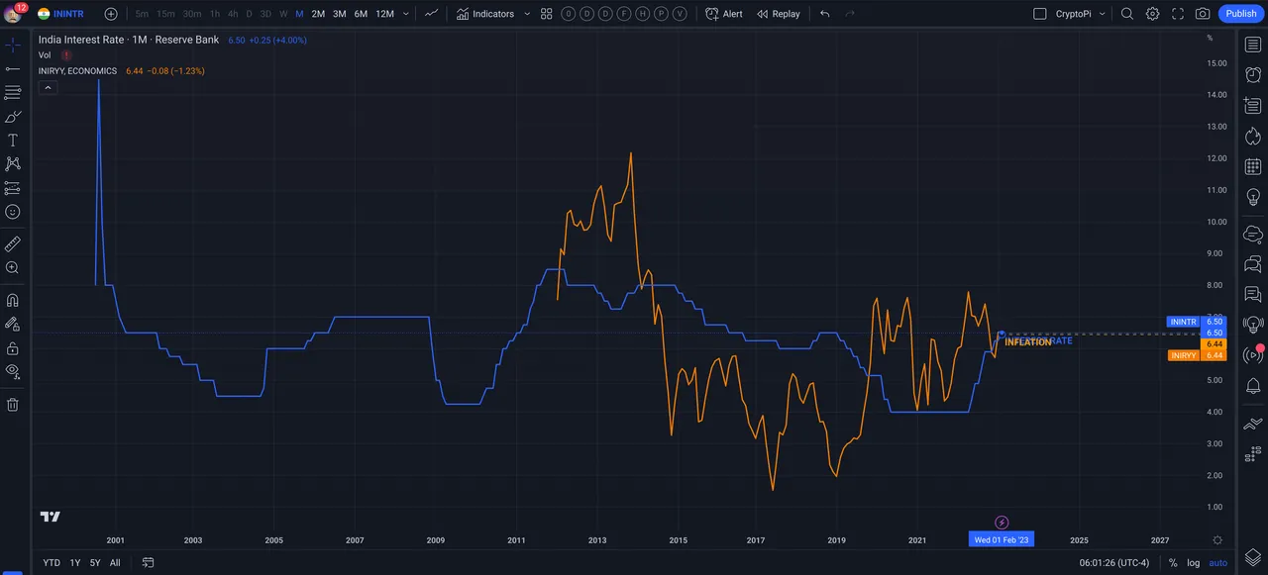The width and height of the screenshot is (1268, 575).
Task: Switch to the 1h timeframe
Action: [215, 14]
